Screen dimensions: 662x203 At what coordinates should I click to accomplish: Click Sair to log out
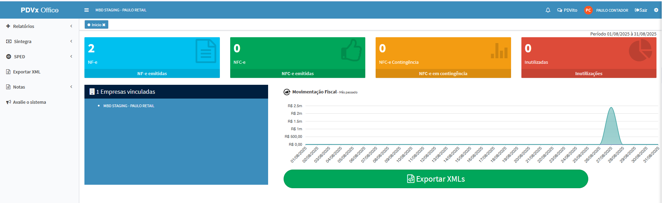pos(641,10)
